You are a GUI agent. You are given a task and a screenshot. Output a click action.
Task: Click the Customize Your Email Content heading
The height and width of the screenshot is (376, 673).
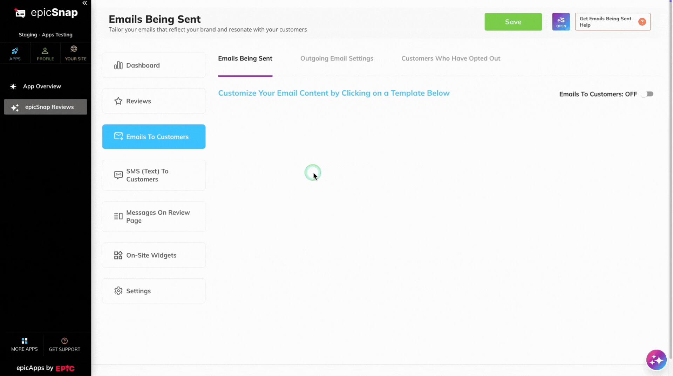point(334,93)
